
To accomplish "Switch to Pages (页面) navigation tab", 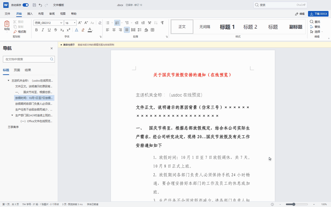I will click(17, 70).
